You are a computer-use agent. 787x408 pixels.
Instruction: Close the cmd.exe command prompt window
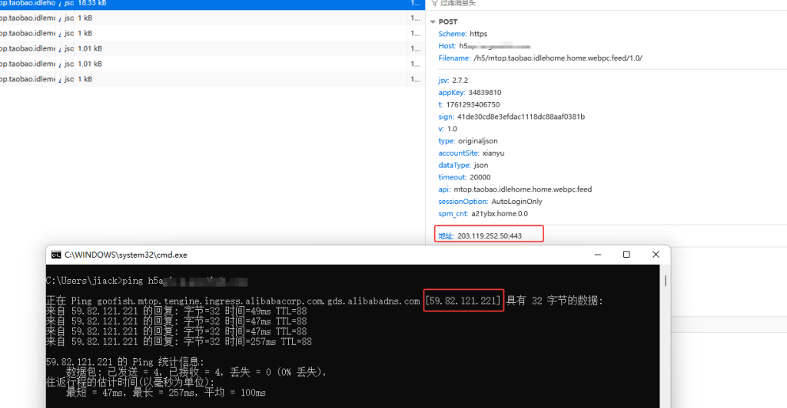(x=656, y=255)
